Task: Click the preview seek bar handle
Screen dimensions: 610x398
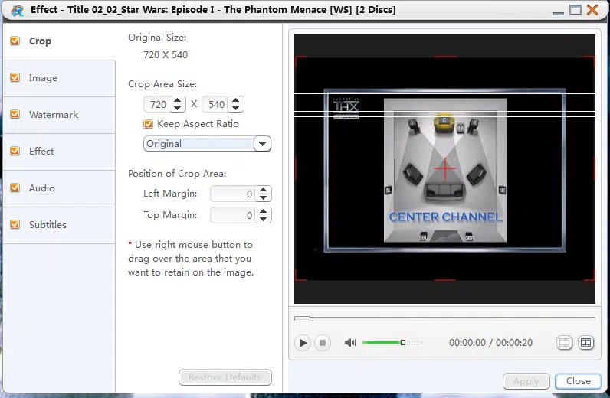Action: [x=302, y=318]
